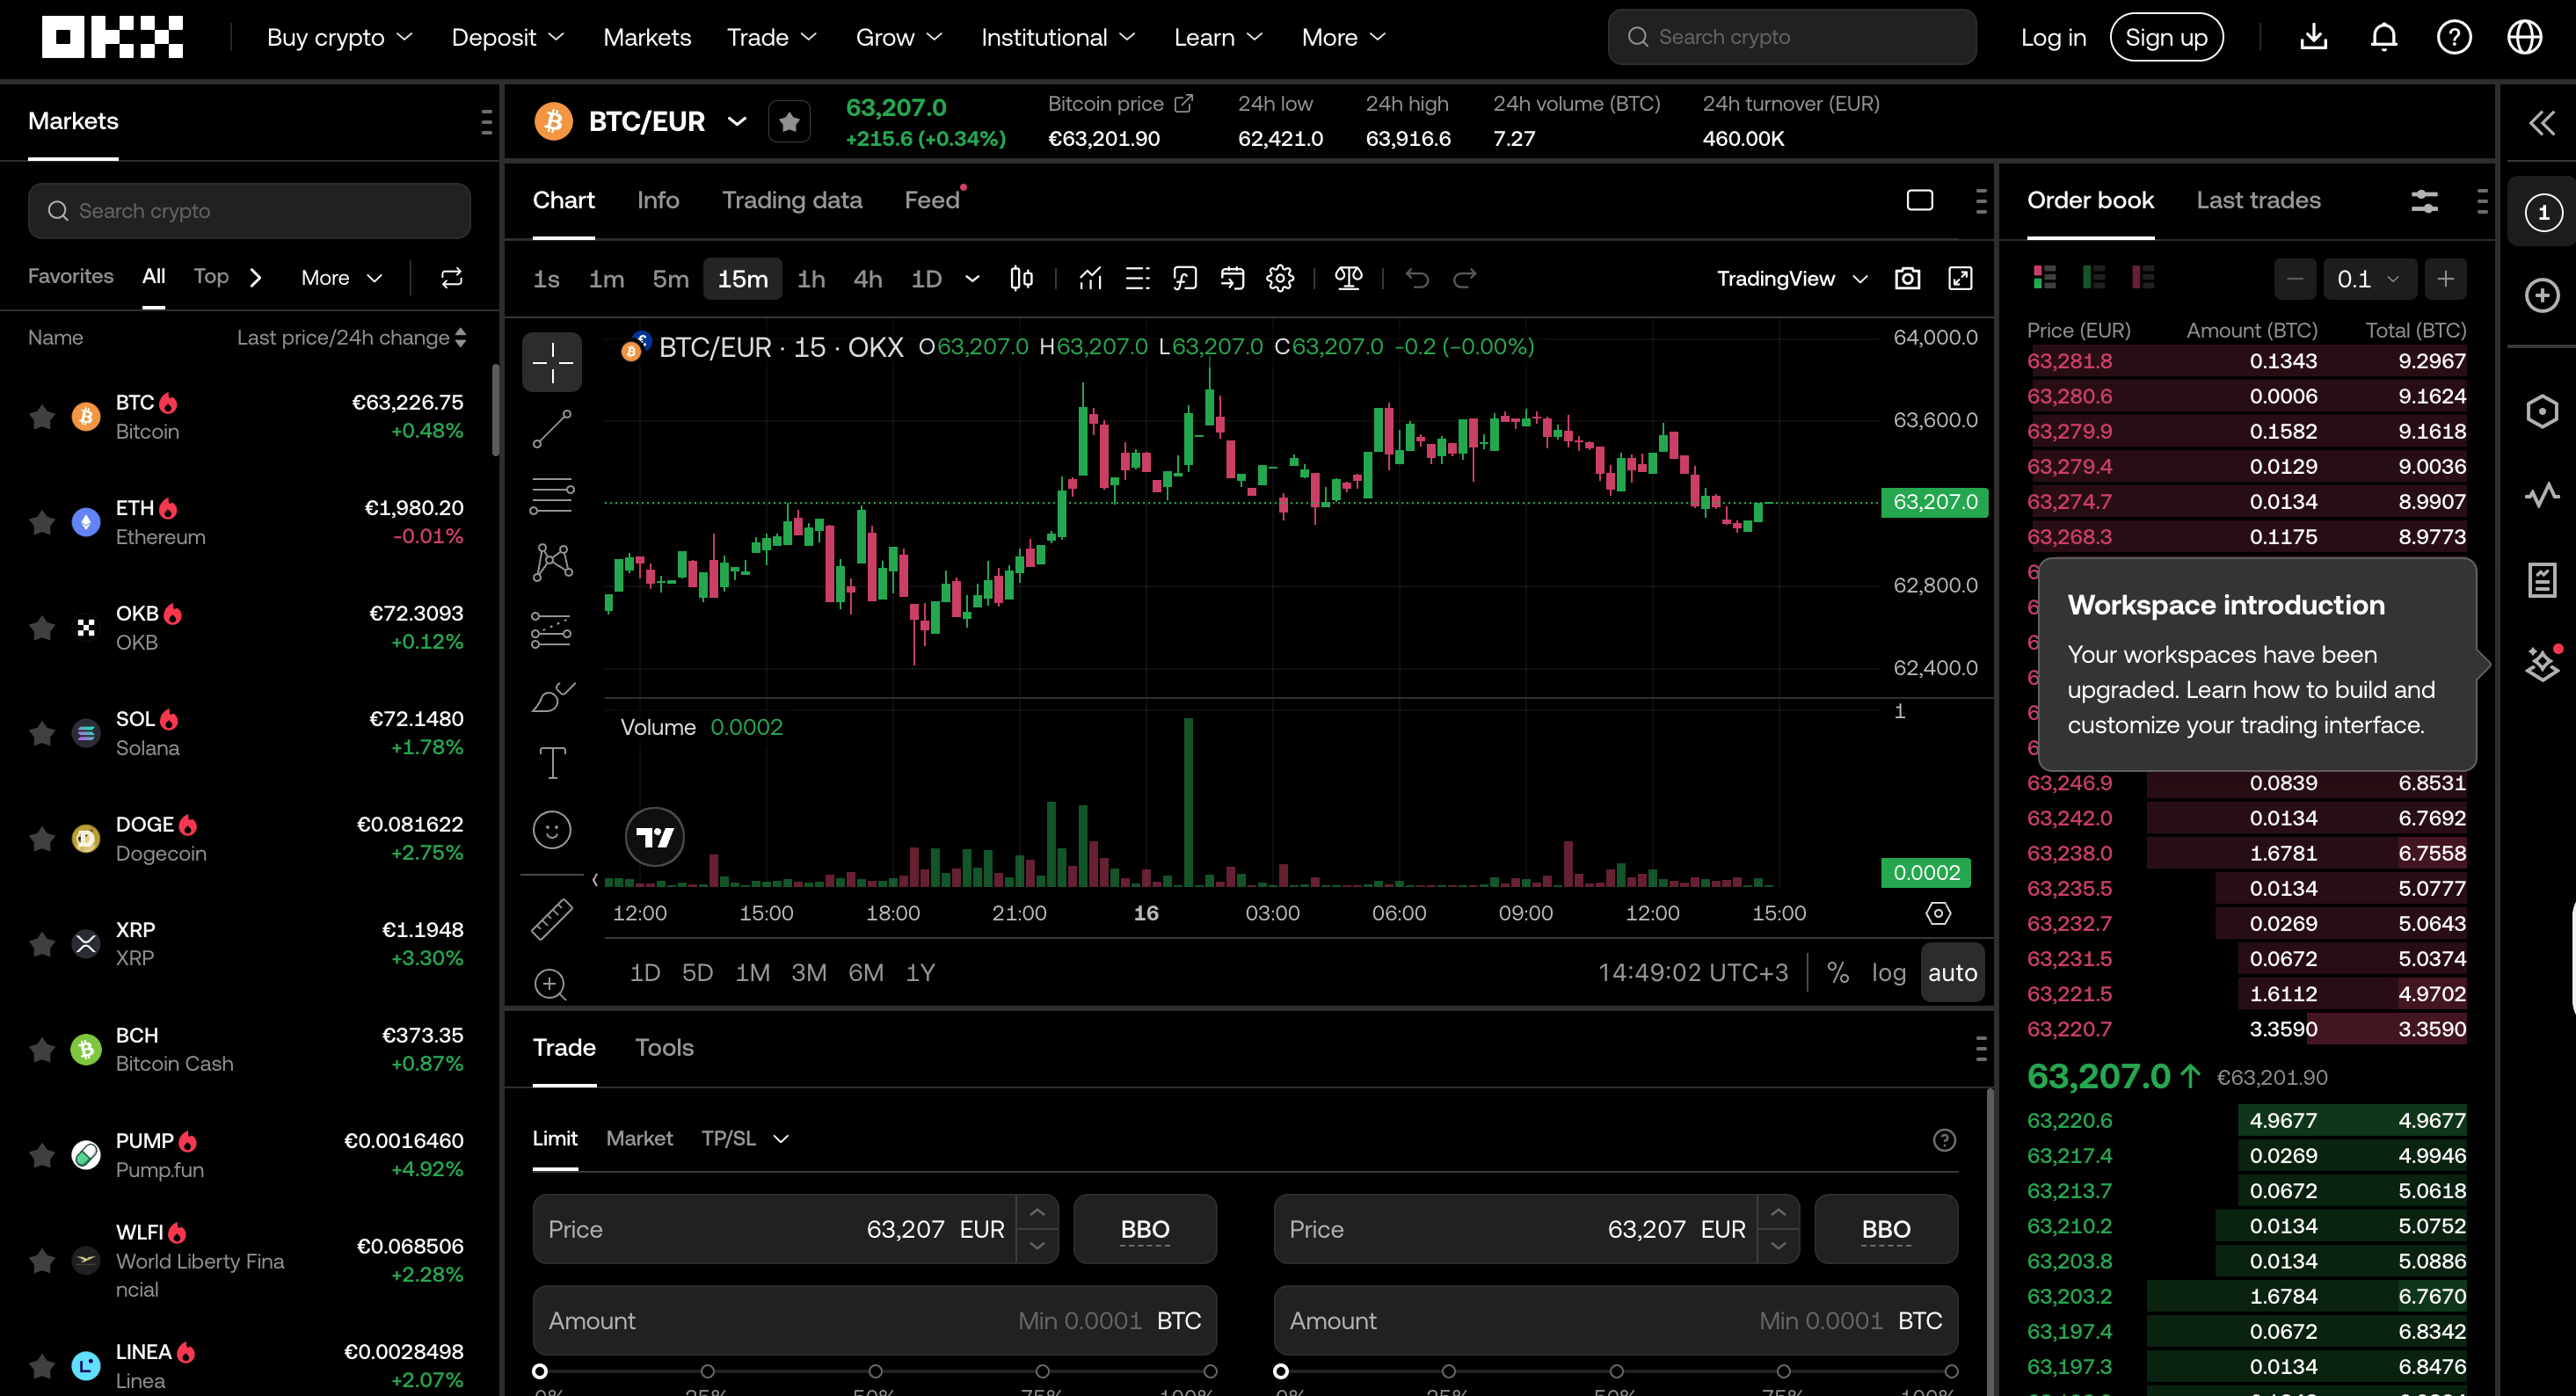Open the help question mark icon
The image size is (2576, 1396).
click(x=2454, y=37)
